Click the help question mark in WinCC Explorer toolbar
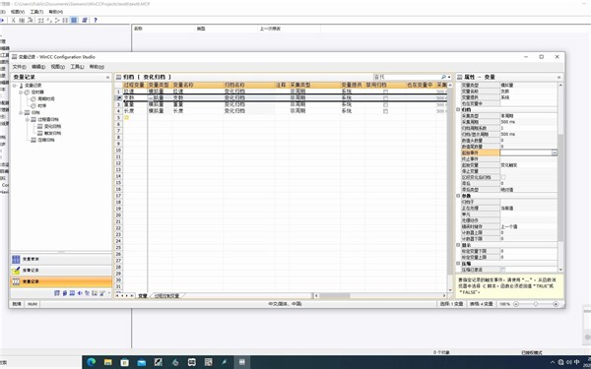591x369 pixels. (x=95, y=20)
